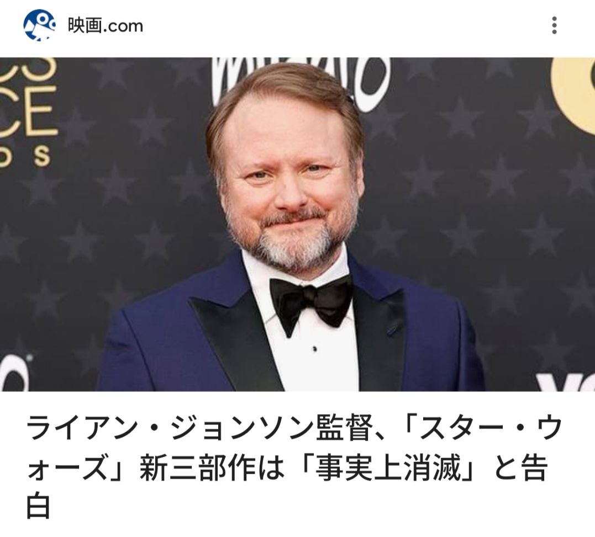Click the yellow circle at the photo's corner

tap(573, 95)
